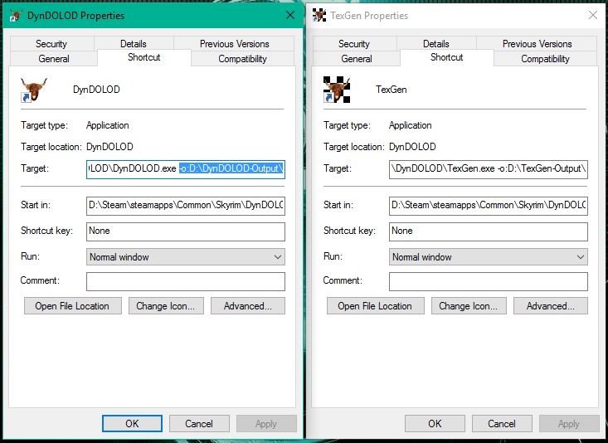
Task: Click the TexGen title bar checkered icon
Action: click(319, 16)
